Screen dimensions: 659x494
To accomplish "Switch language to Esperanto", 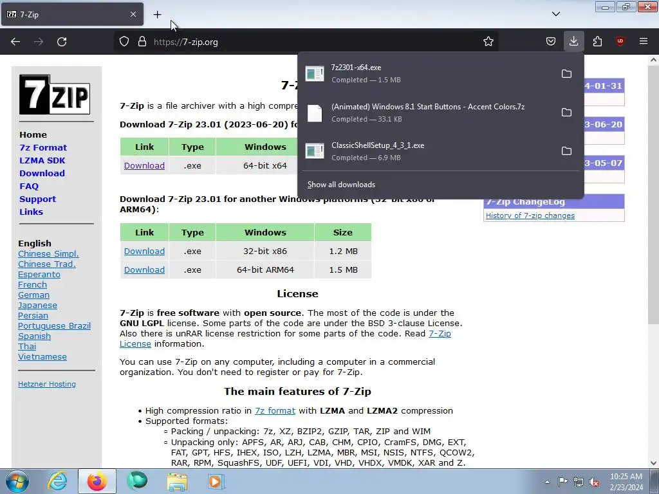I will (x=39, y=274).
